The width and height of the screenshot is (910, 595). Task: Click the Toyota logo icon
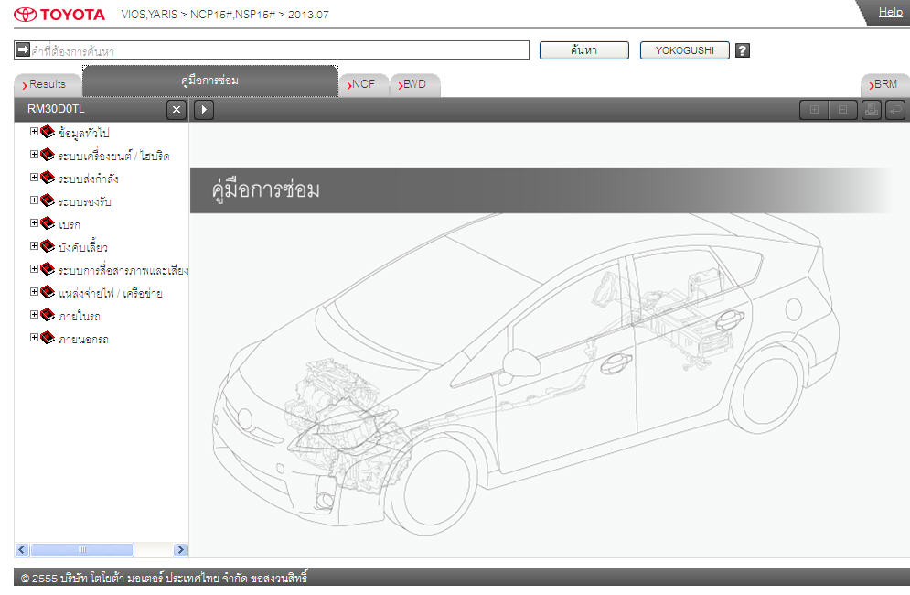pos(27,14)
